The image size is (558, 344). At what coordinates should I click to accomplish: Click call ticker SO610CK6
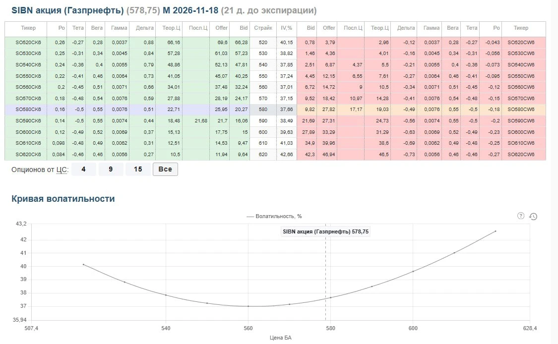pyautogui.click(x=28, y=143)
